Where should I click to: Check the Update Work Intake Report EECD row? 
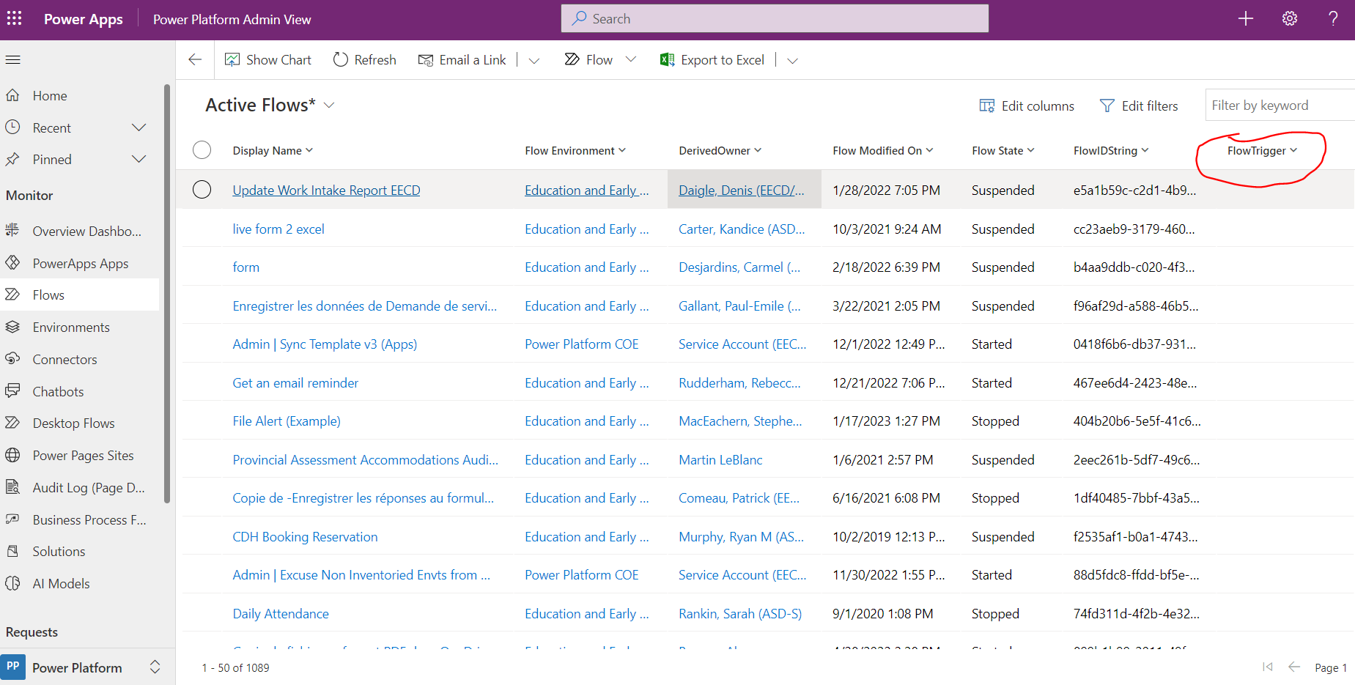pyautogui.click(x=202, y=189)
